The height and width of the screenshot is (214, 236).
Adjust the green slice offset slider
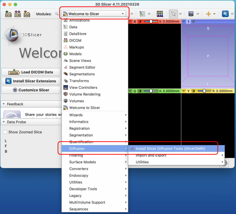(151, 91)
